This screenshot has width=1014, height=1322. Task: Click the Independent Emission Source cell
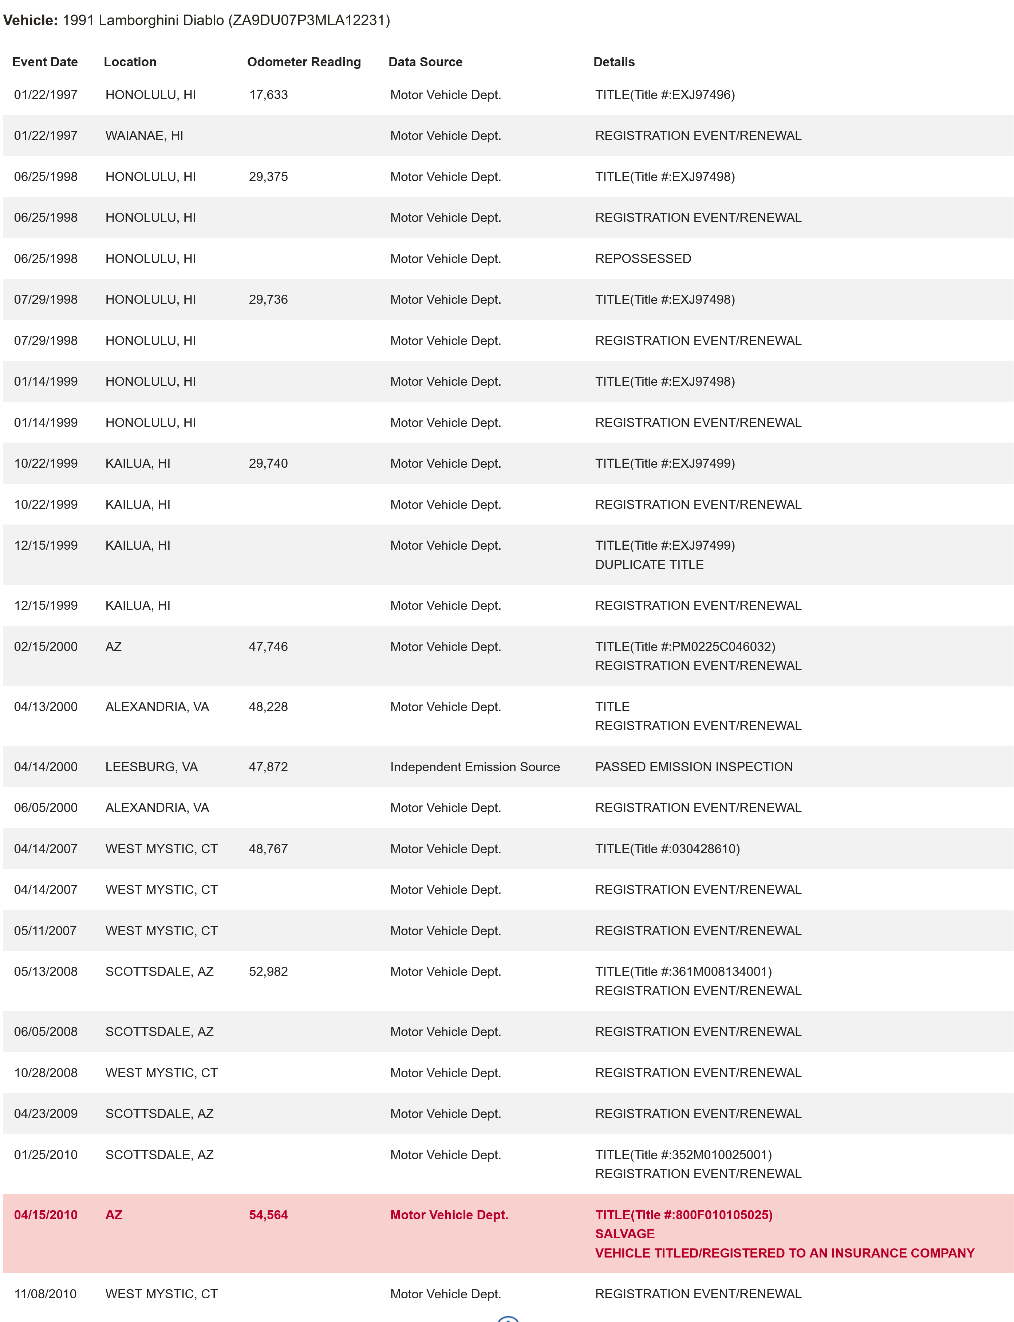474,766
